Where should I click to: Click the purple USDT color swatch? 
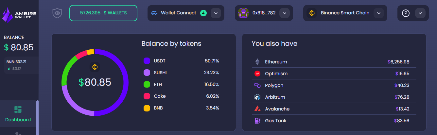pos(147,61)
